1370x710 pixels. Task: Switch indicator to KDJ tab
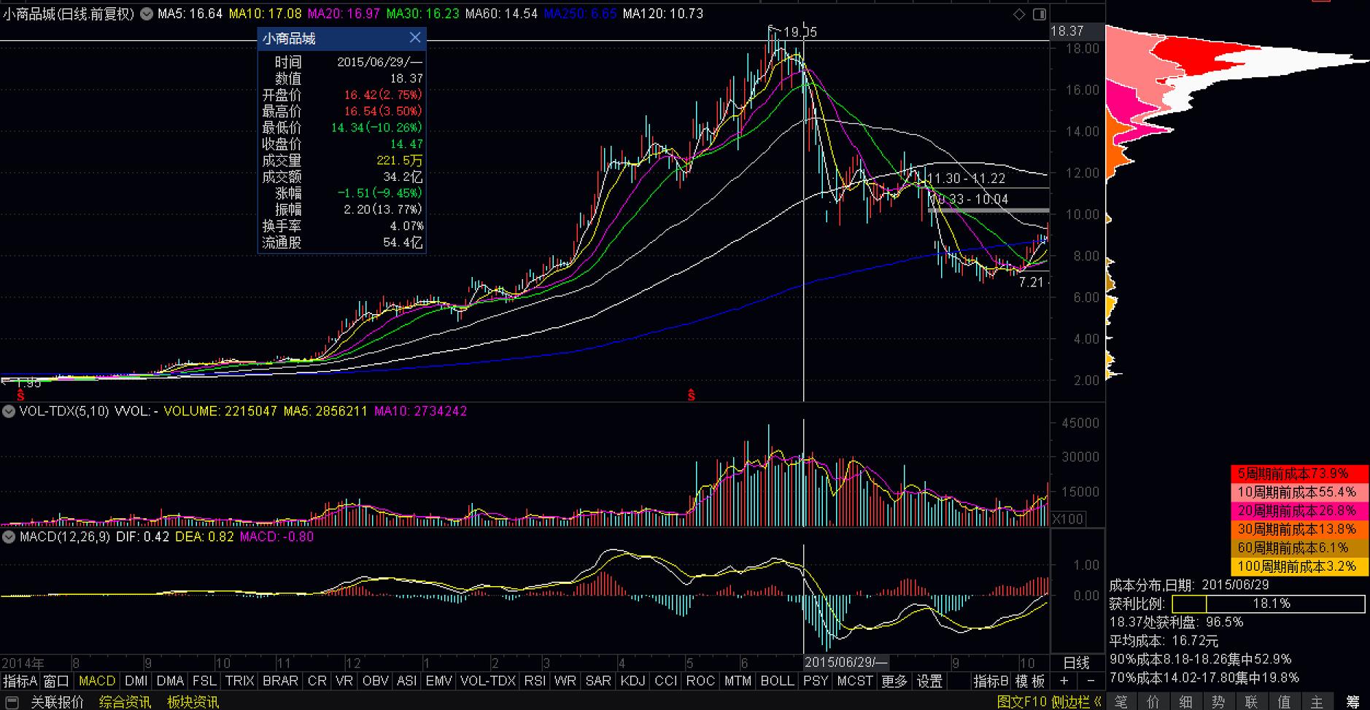pos(632,681)
